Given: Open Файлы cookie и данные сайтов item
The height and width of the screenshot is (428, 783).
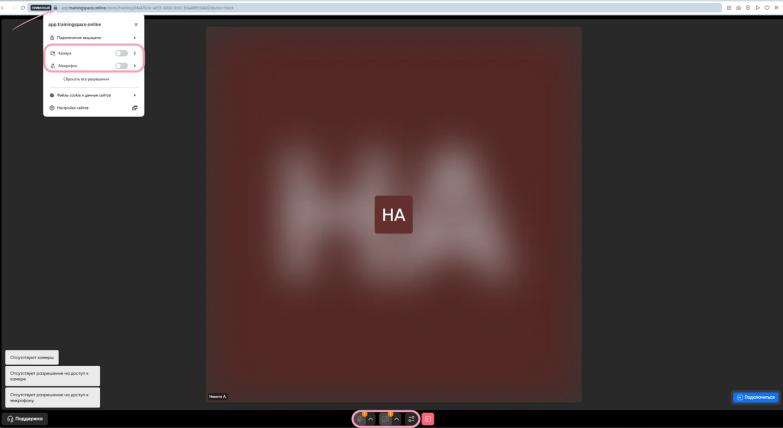Looking at the screenshot, I should pyautogui.click(x=93, y=95).
